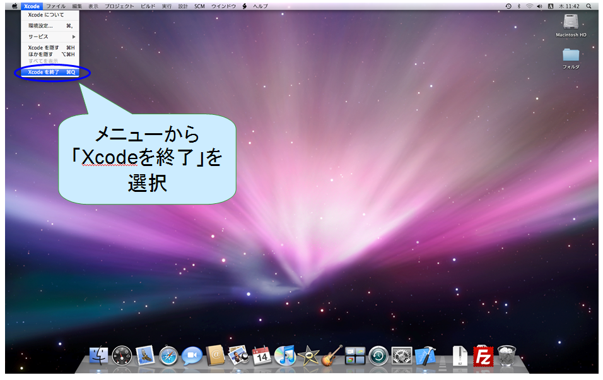The height and width of the screenshot is (380, 603).
Task: Open the 実行 menu
Action: click(x=167, y=6)
